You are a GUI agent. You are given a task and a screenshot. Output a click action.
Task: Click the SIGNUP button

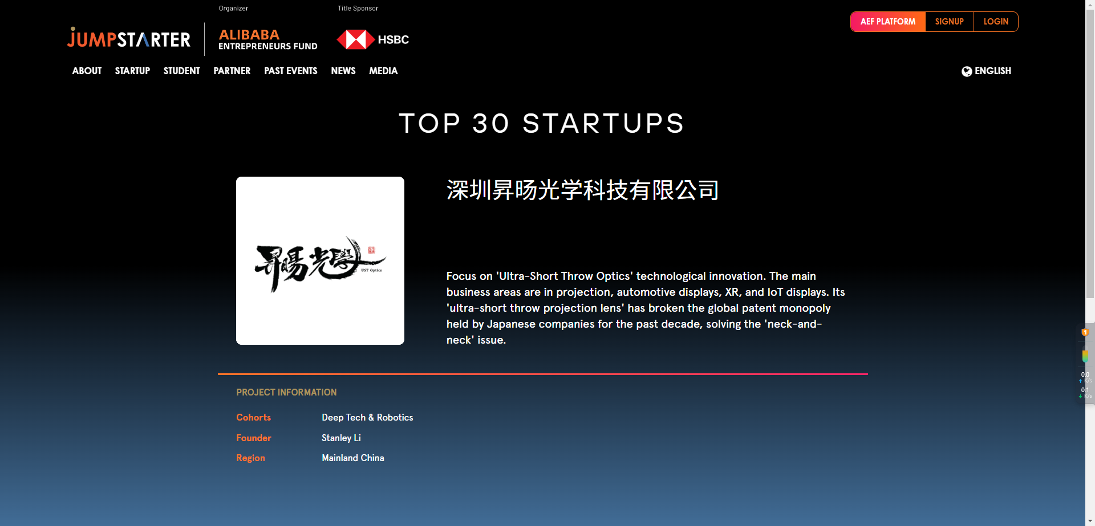pyautogui.click(x=950, y=22)
